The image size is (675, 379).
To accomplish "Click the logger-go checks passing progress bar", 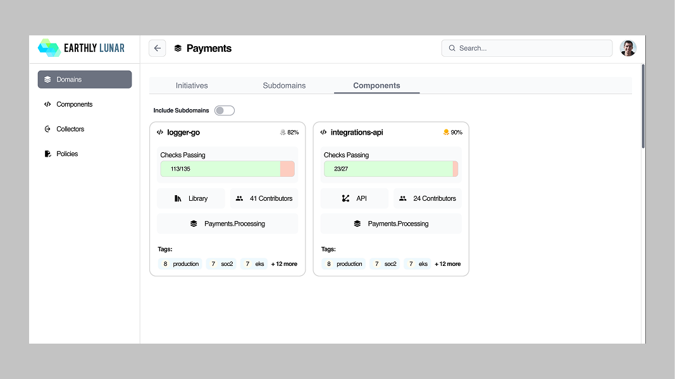I will coord(227,169).
